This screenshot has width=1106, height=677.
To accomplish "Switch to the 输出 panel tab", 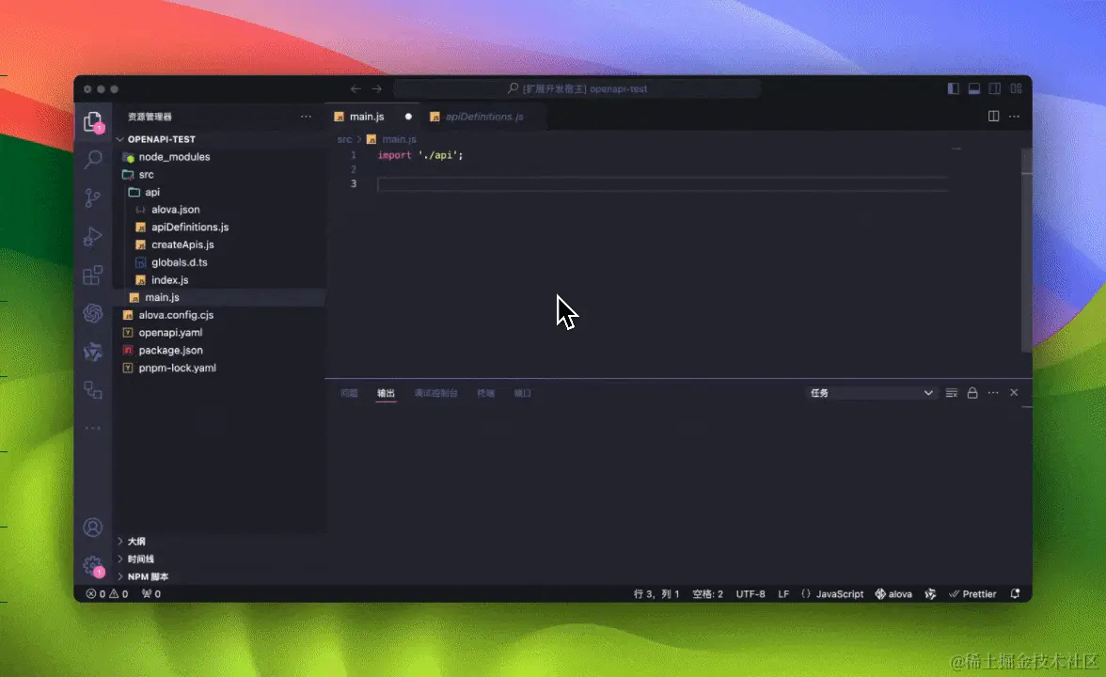I will 386,393.
